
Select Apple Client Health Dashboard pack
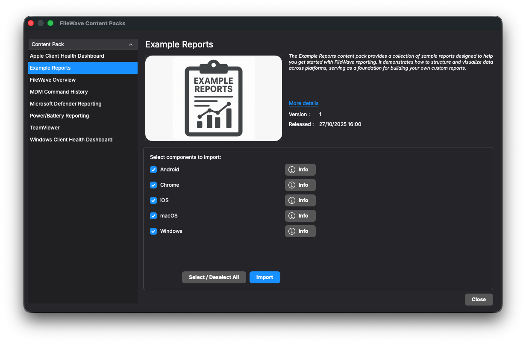click(x=67, y=56)
